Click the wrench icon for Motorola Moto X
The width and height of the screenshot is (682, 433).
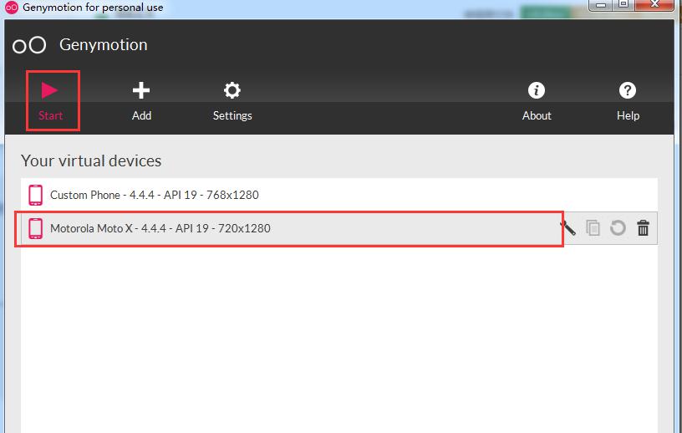(x=568, y=227)
